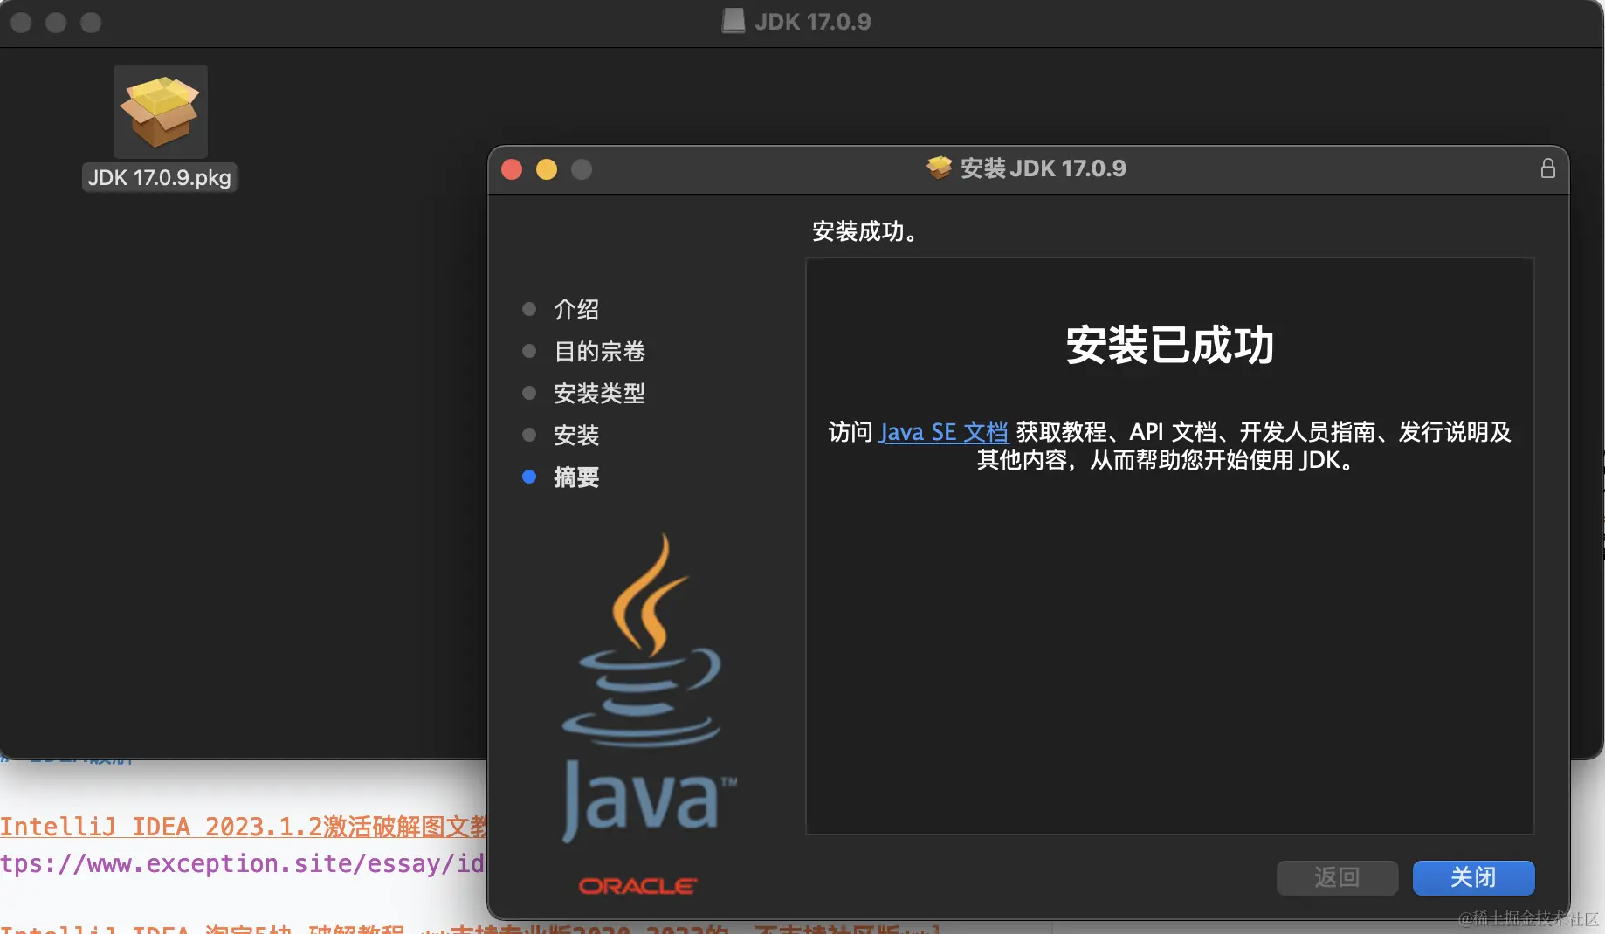Click the ORACLE logo in the installer
Screen dimensions: 1605x934
point(638,886)
